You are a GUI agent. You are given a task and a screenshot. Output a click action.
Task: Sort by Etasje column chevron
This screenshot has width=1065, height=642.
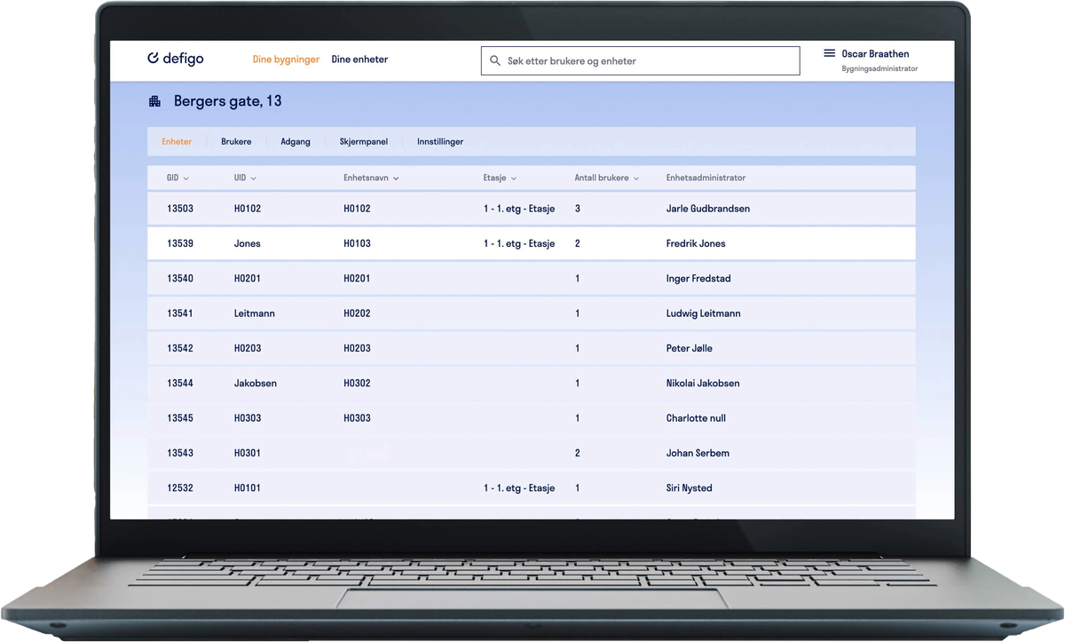point(514,178)
